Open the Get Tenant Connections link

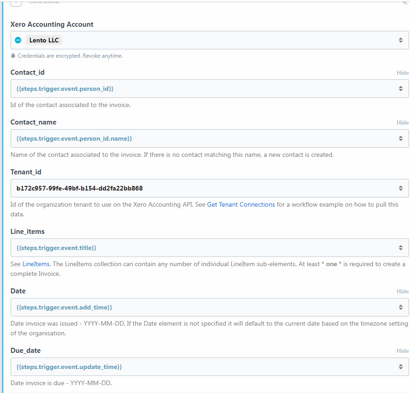(x=241, y=204)
